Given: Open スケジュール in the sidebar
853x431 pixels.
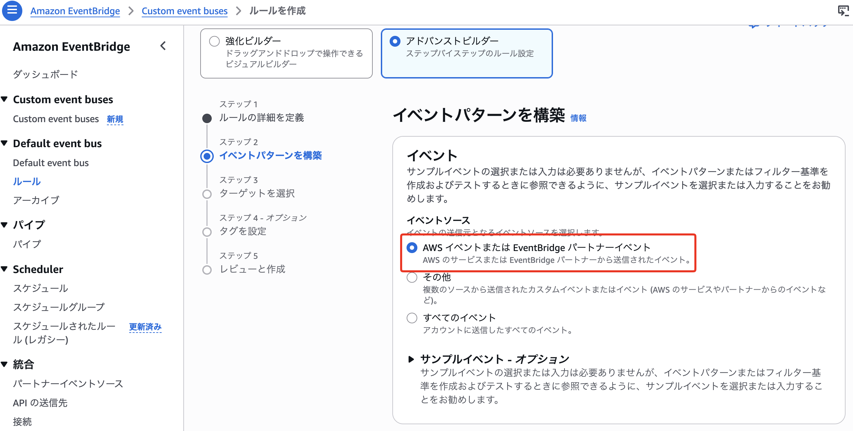Looking at the screenshot, I should click(41, 288).
